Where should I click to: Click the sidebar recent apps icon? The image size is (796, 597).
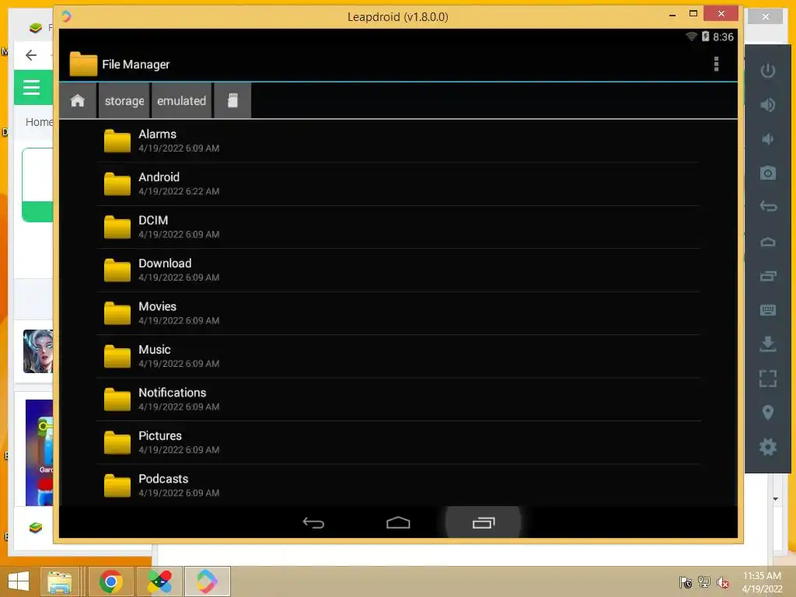(x=767, y=276)
